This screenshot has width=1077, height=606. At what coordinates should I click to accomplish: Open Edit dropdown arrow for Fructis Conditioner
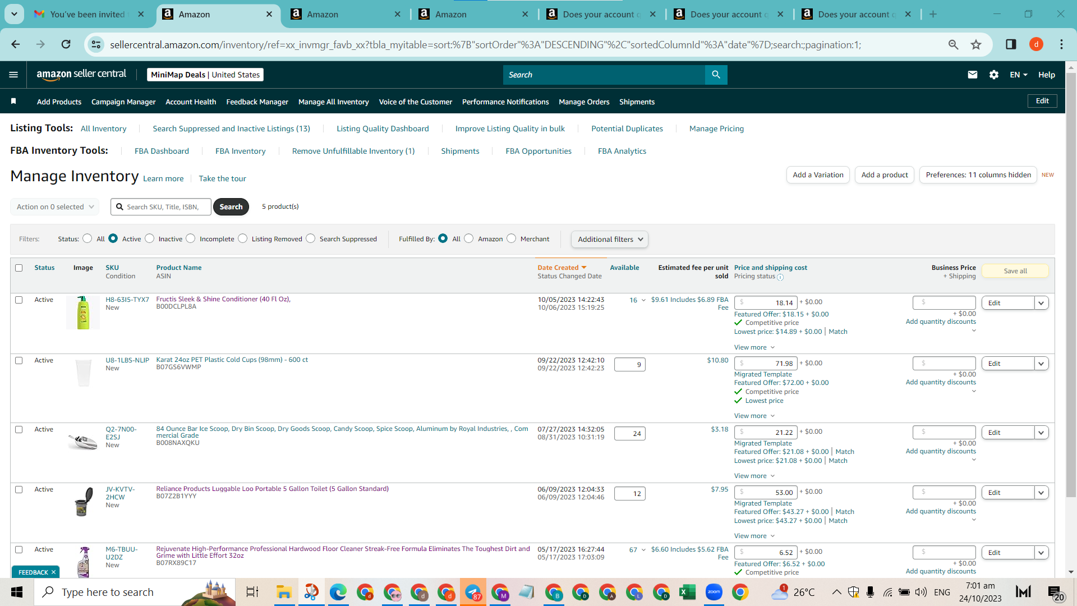click(x=1042, y=303)
